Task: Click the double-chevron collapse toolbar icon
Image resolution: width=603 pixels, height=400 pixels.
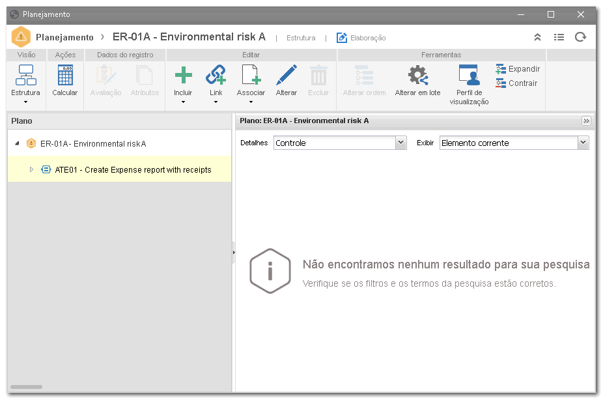Action: pos(537,37)
